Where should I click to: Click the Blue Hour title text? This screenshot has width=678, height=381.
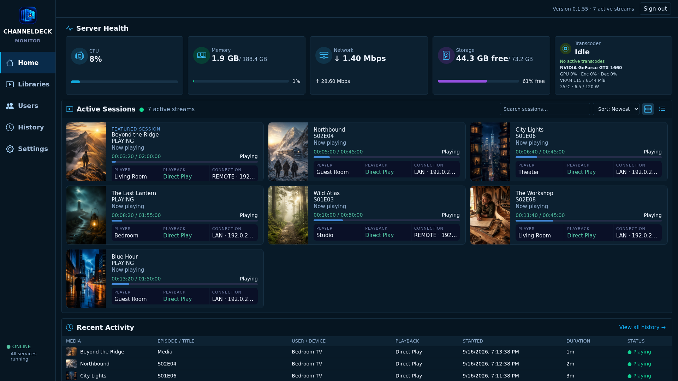(125, 257)
